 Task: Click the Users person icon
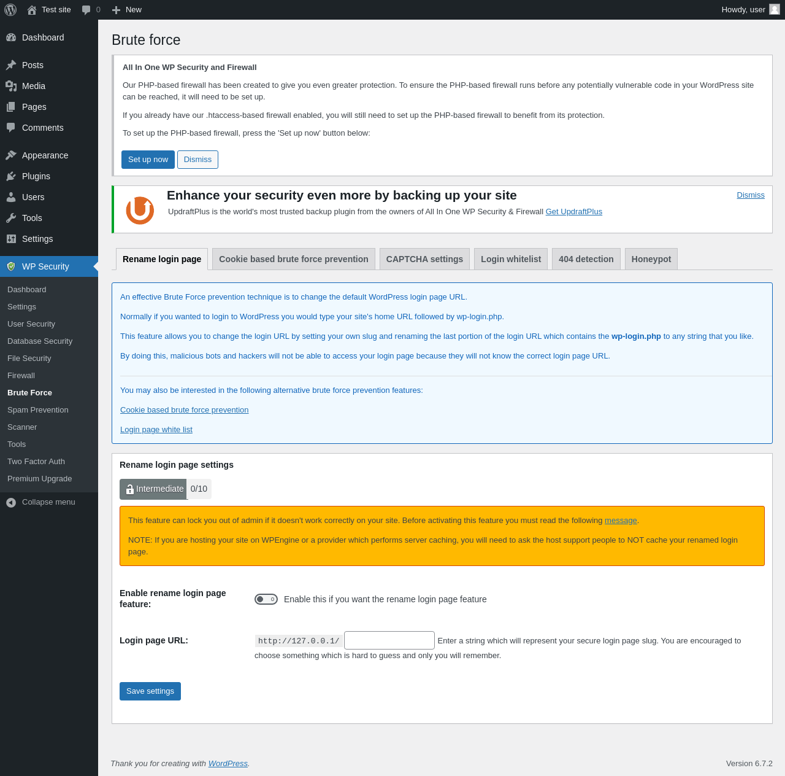11,197
